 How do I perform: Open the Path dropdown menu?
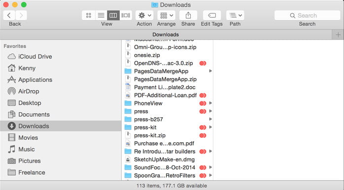pyautogui.click(x=235, y=15)
